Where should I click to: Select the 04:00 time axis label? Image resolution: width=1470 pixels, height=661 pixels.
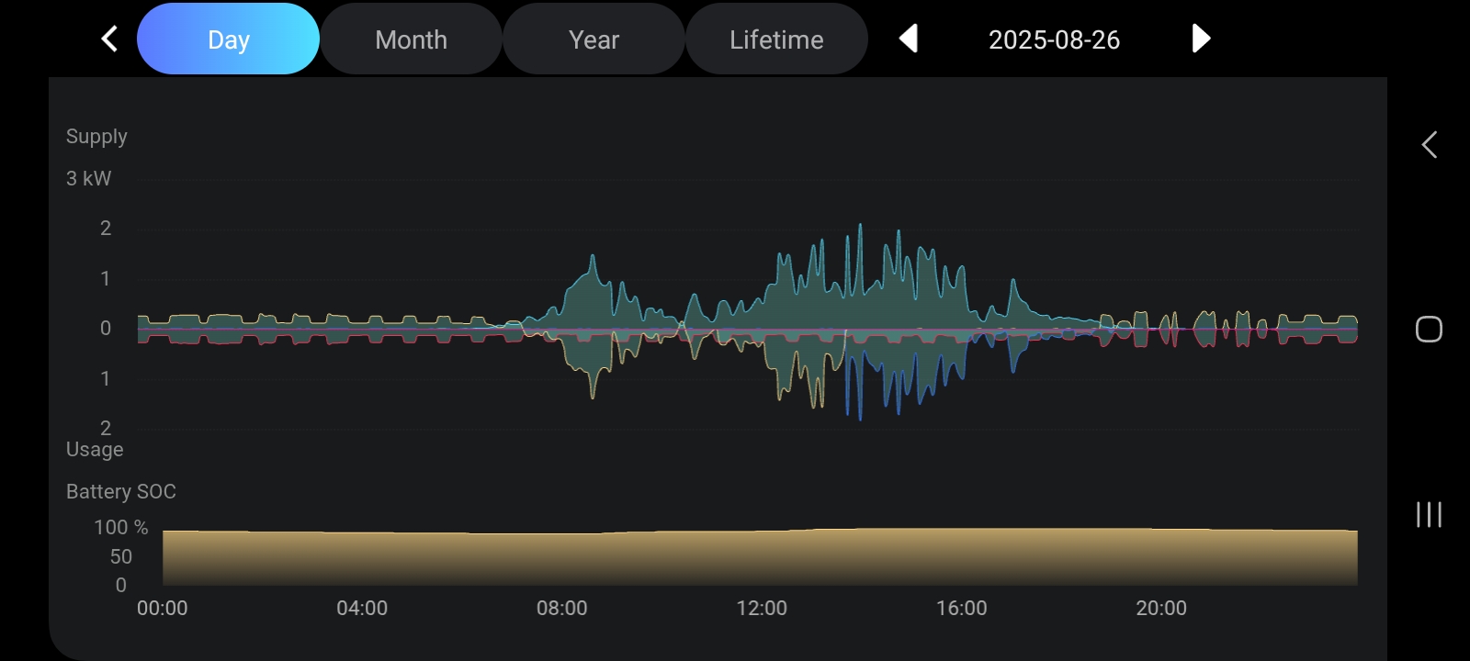coord(362,608)
